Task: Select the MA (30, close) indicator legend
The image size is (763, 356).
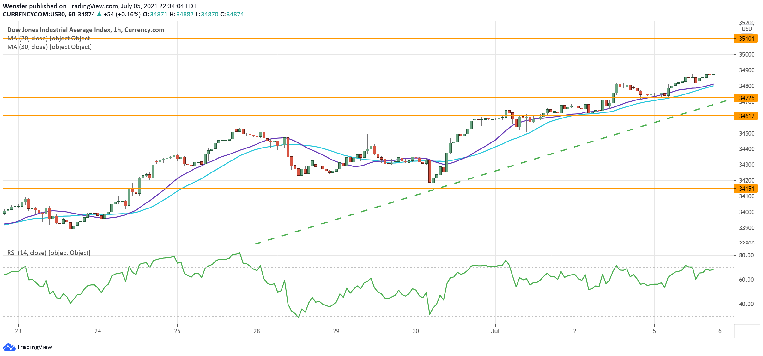Action: pos(49,47)
